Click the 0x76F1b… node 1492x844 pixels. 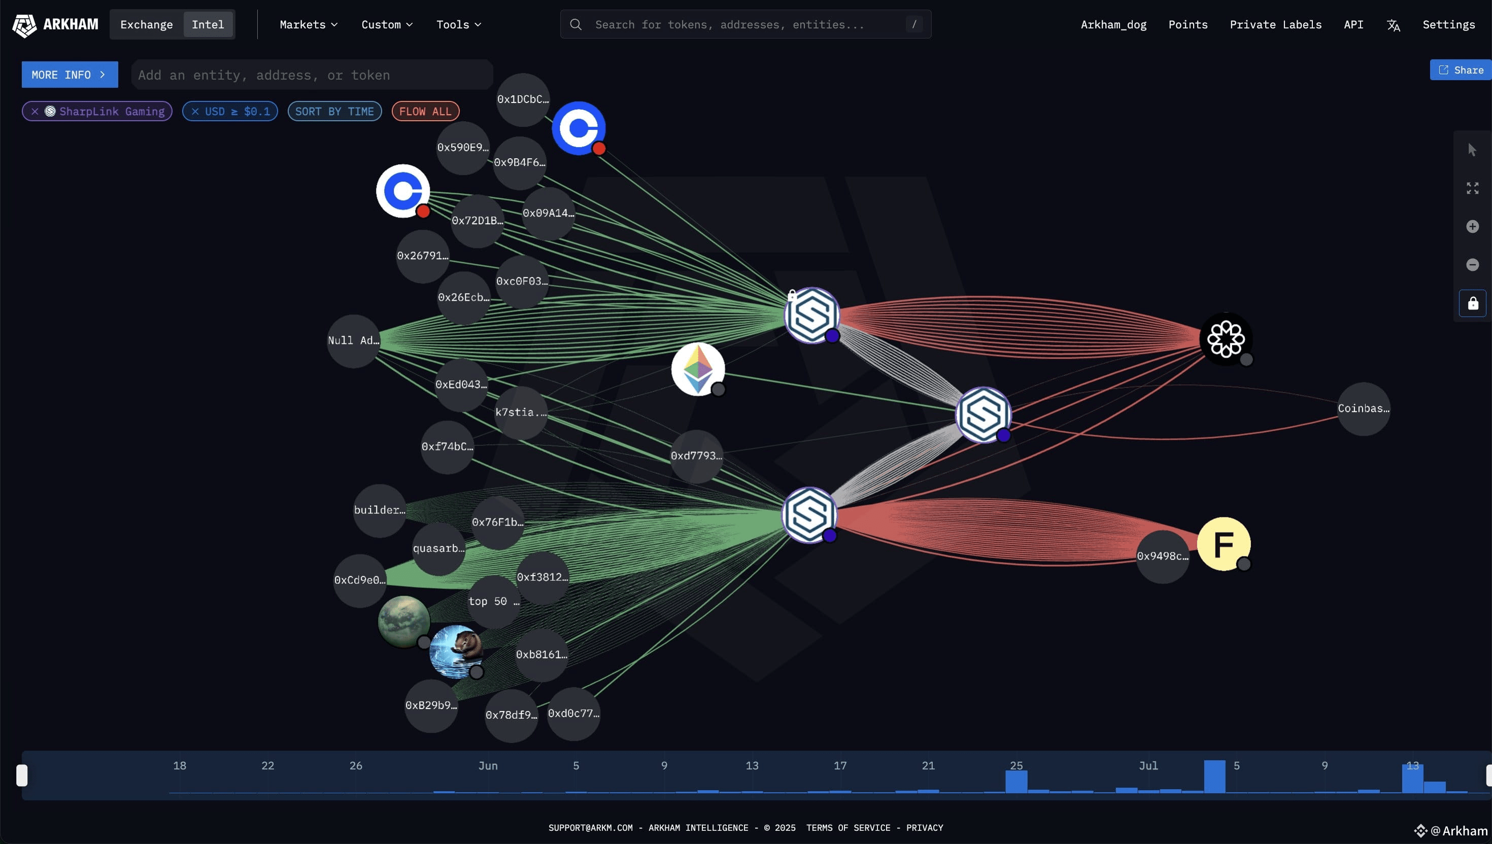497,523
